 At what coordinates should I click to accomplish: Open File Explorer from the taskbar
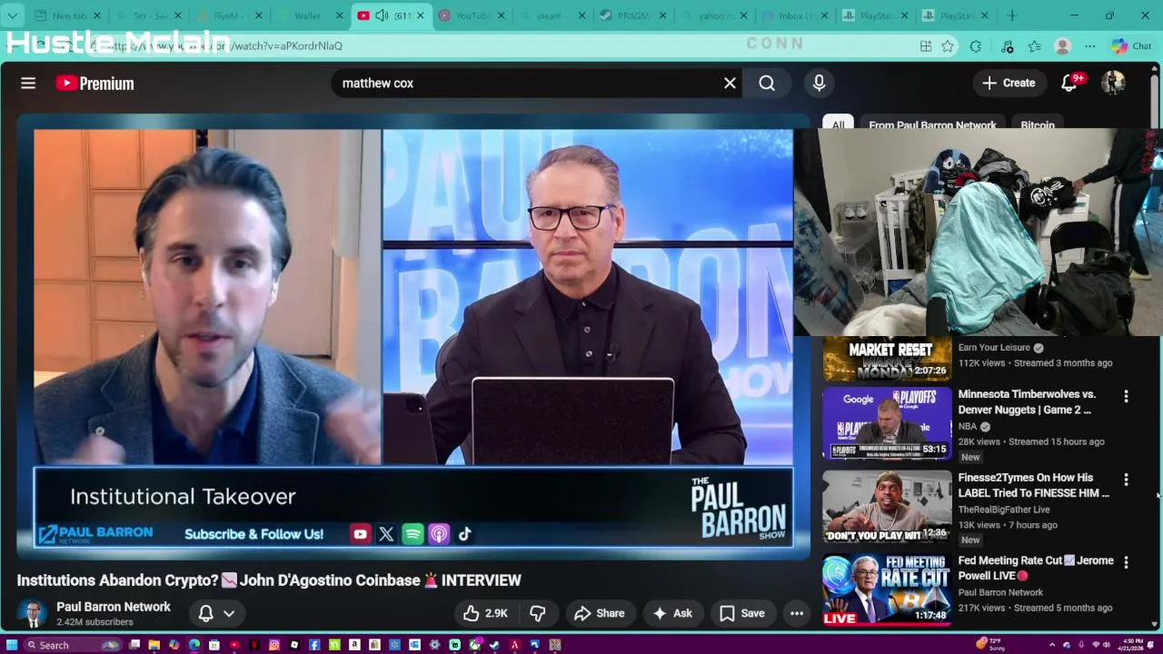tap(154, 645)
